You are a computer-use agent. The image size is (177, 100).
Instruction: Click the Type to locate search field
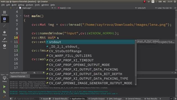[x=27, y=99]
